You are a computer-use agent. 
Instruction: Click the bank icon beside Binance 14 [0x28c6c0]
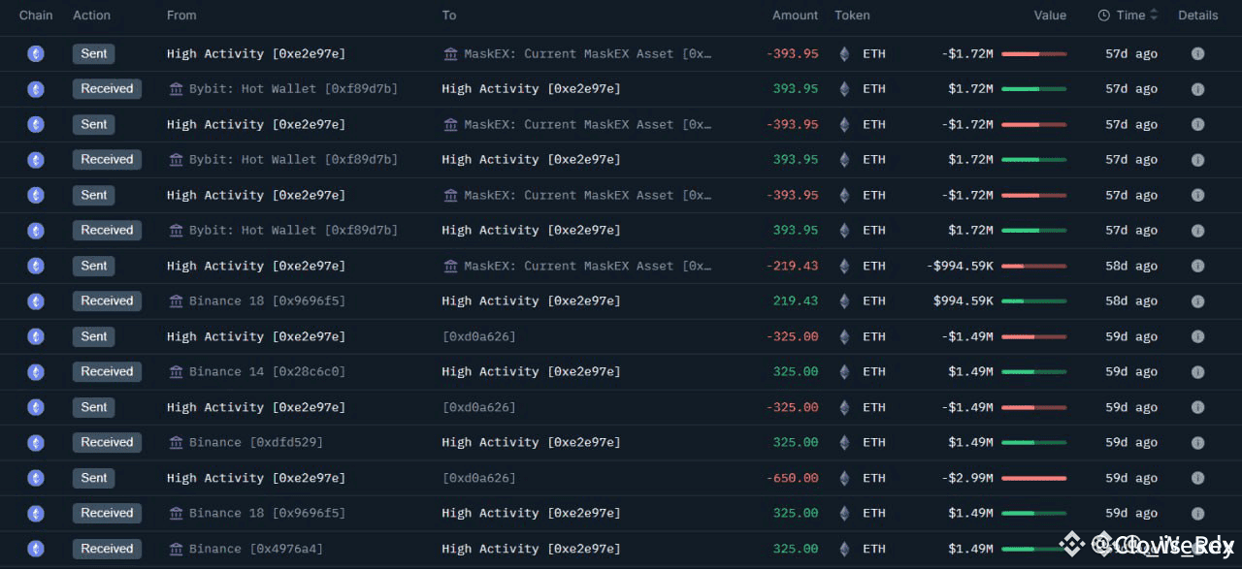coord(176,371)
